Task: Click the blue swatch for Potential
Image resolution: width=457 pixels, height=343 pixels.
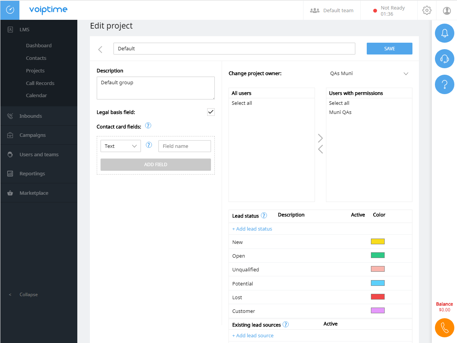Action: coord(378,283)
